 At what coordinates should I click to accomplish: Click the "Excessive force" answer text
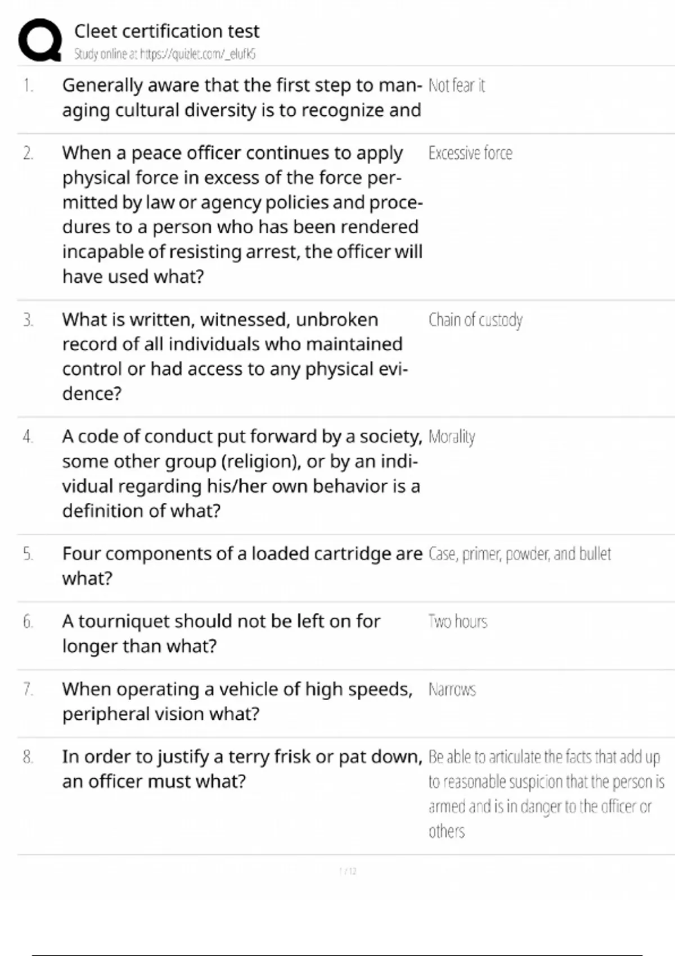(x=470, y=153)
